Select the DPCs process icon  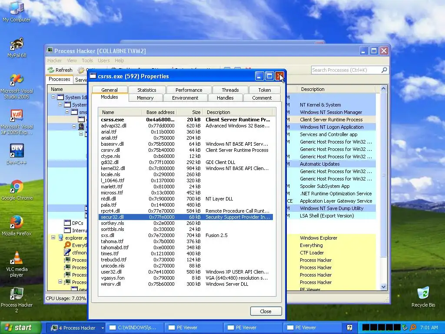tap(67, 223)
